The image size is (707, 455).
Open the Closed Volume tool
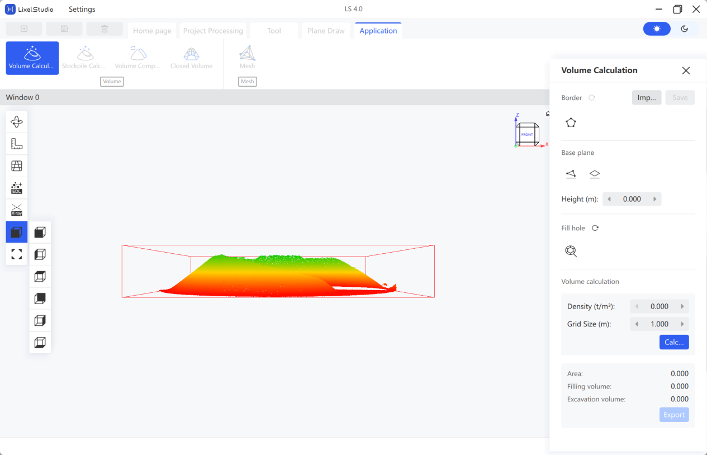coord(191,58)
